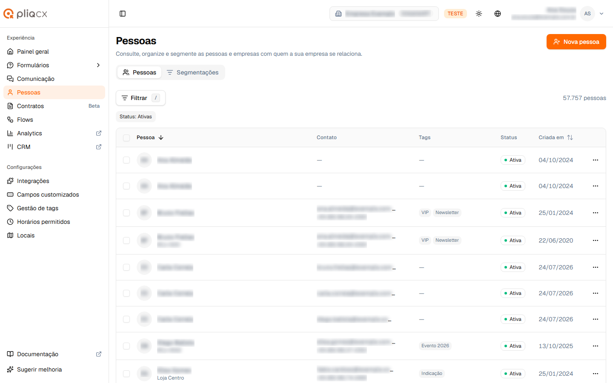Go to Painel geral
613x383 pixels.
click(54, 51)
